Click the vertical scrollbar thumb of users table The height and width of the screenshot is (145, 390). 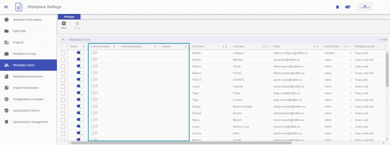(x=387, y=70)
